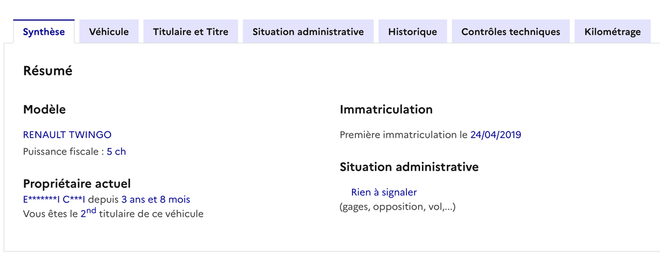The height and width of the screenshot is (273, 660).
Task: Click the 2nd titulaire text line
Action: coord(113,214)
